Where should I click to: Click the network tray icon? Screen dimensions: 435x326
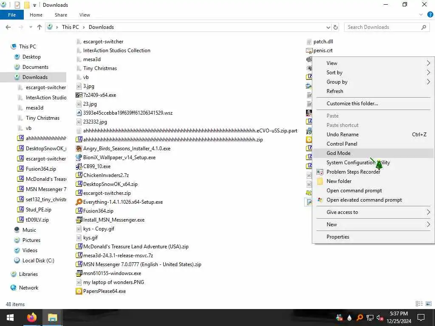coord(370,318)
